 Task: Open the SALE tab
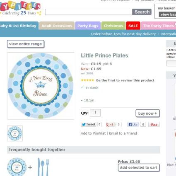[x=133, y=26]
